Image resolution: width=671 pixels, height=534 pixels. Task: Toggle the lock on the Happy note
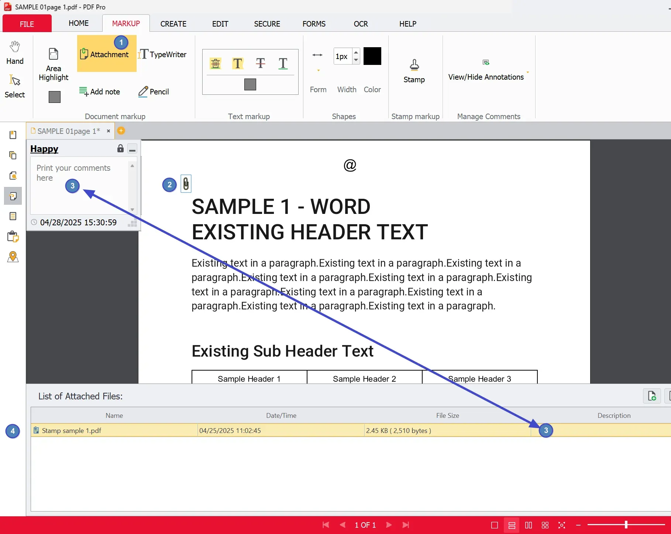[x=120, y=149]
